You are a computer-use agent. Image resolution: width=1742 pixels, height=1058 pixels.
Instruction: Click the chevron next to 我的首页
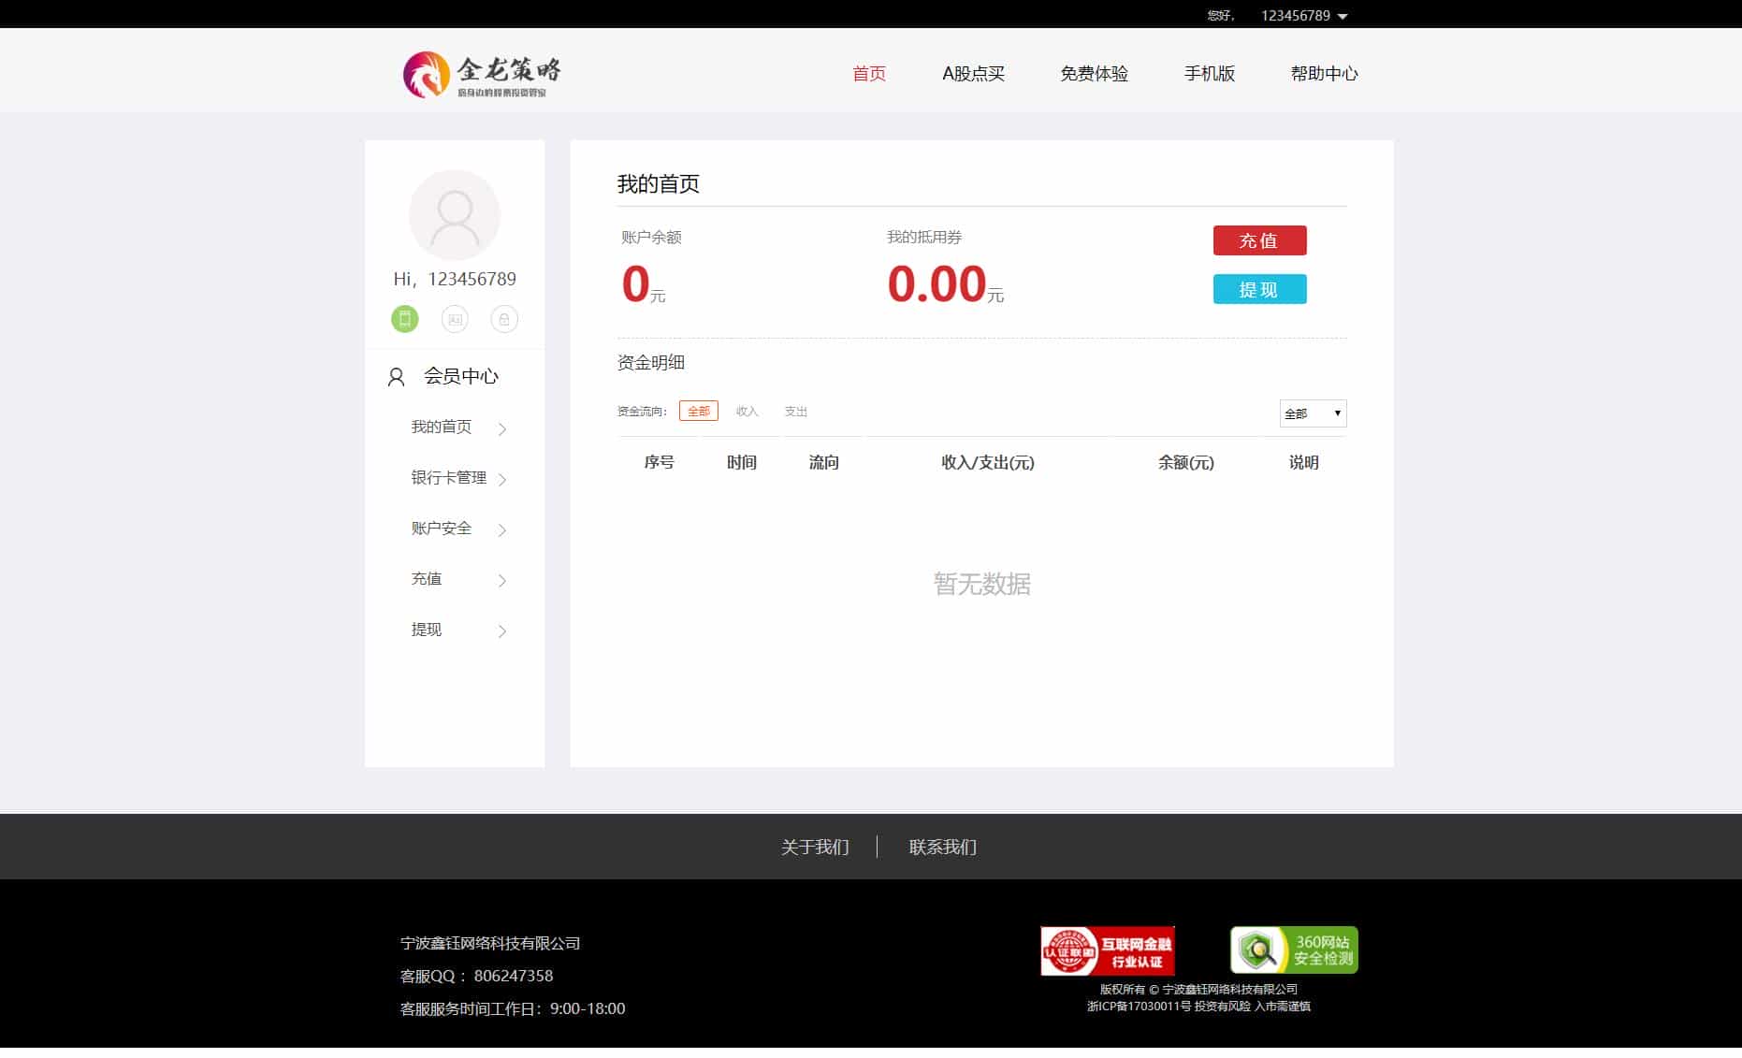(502, 429)
